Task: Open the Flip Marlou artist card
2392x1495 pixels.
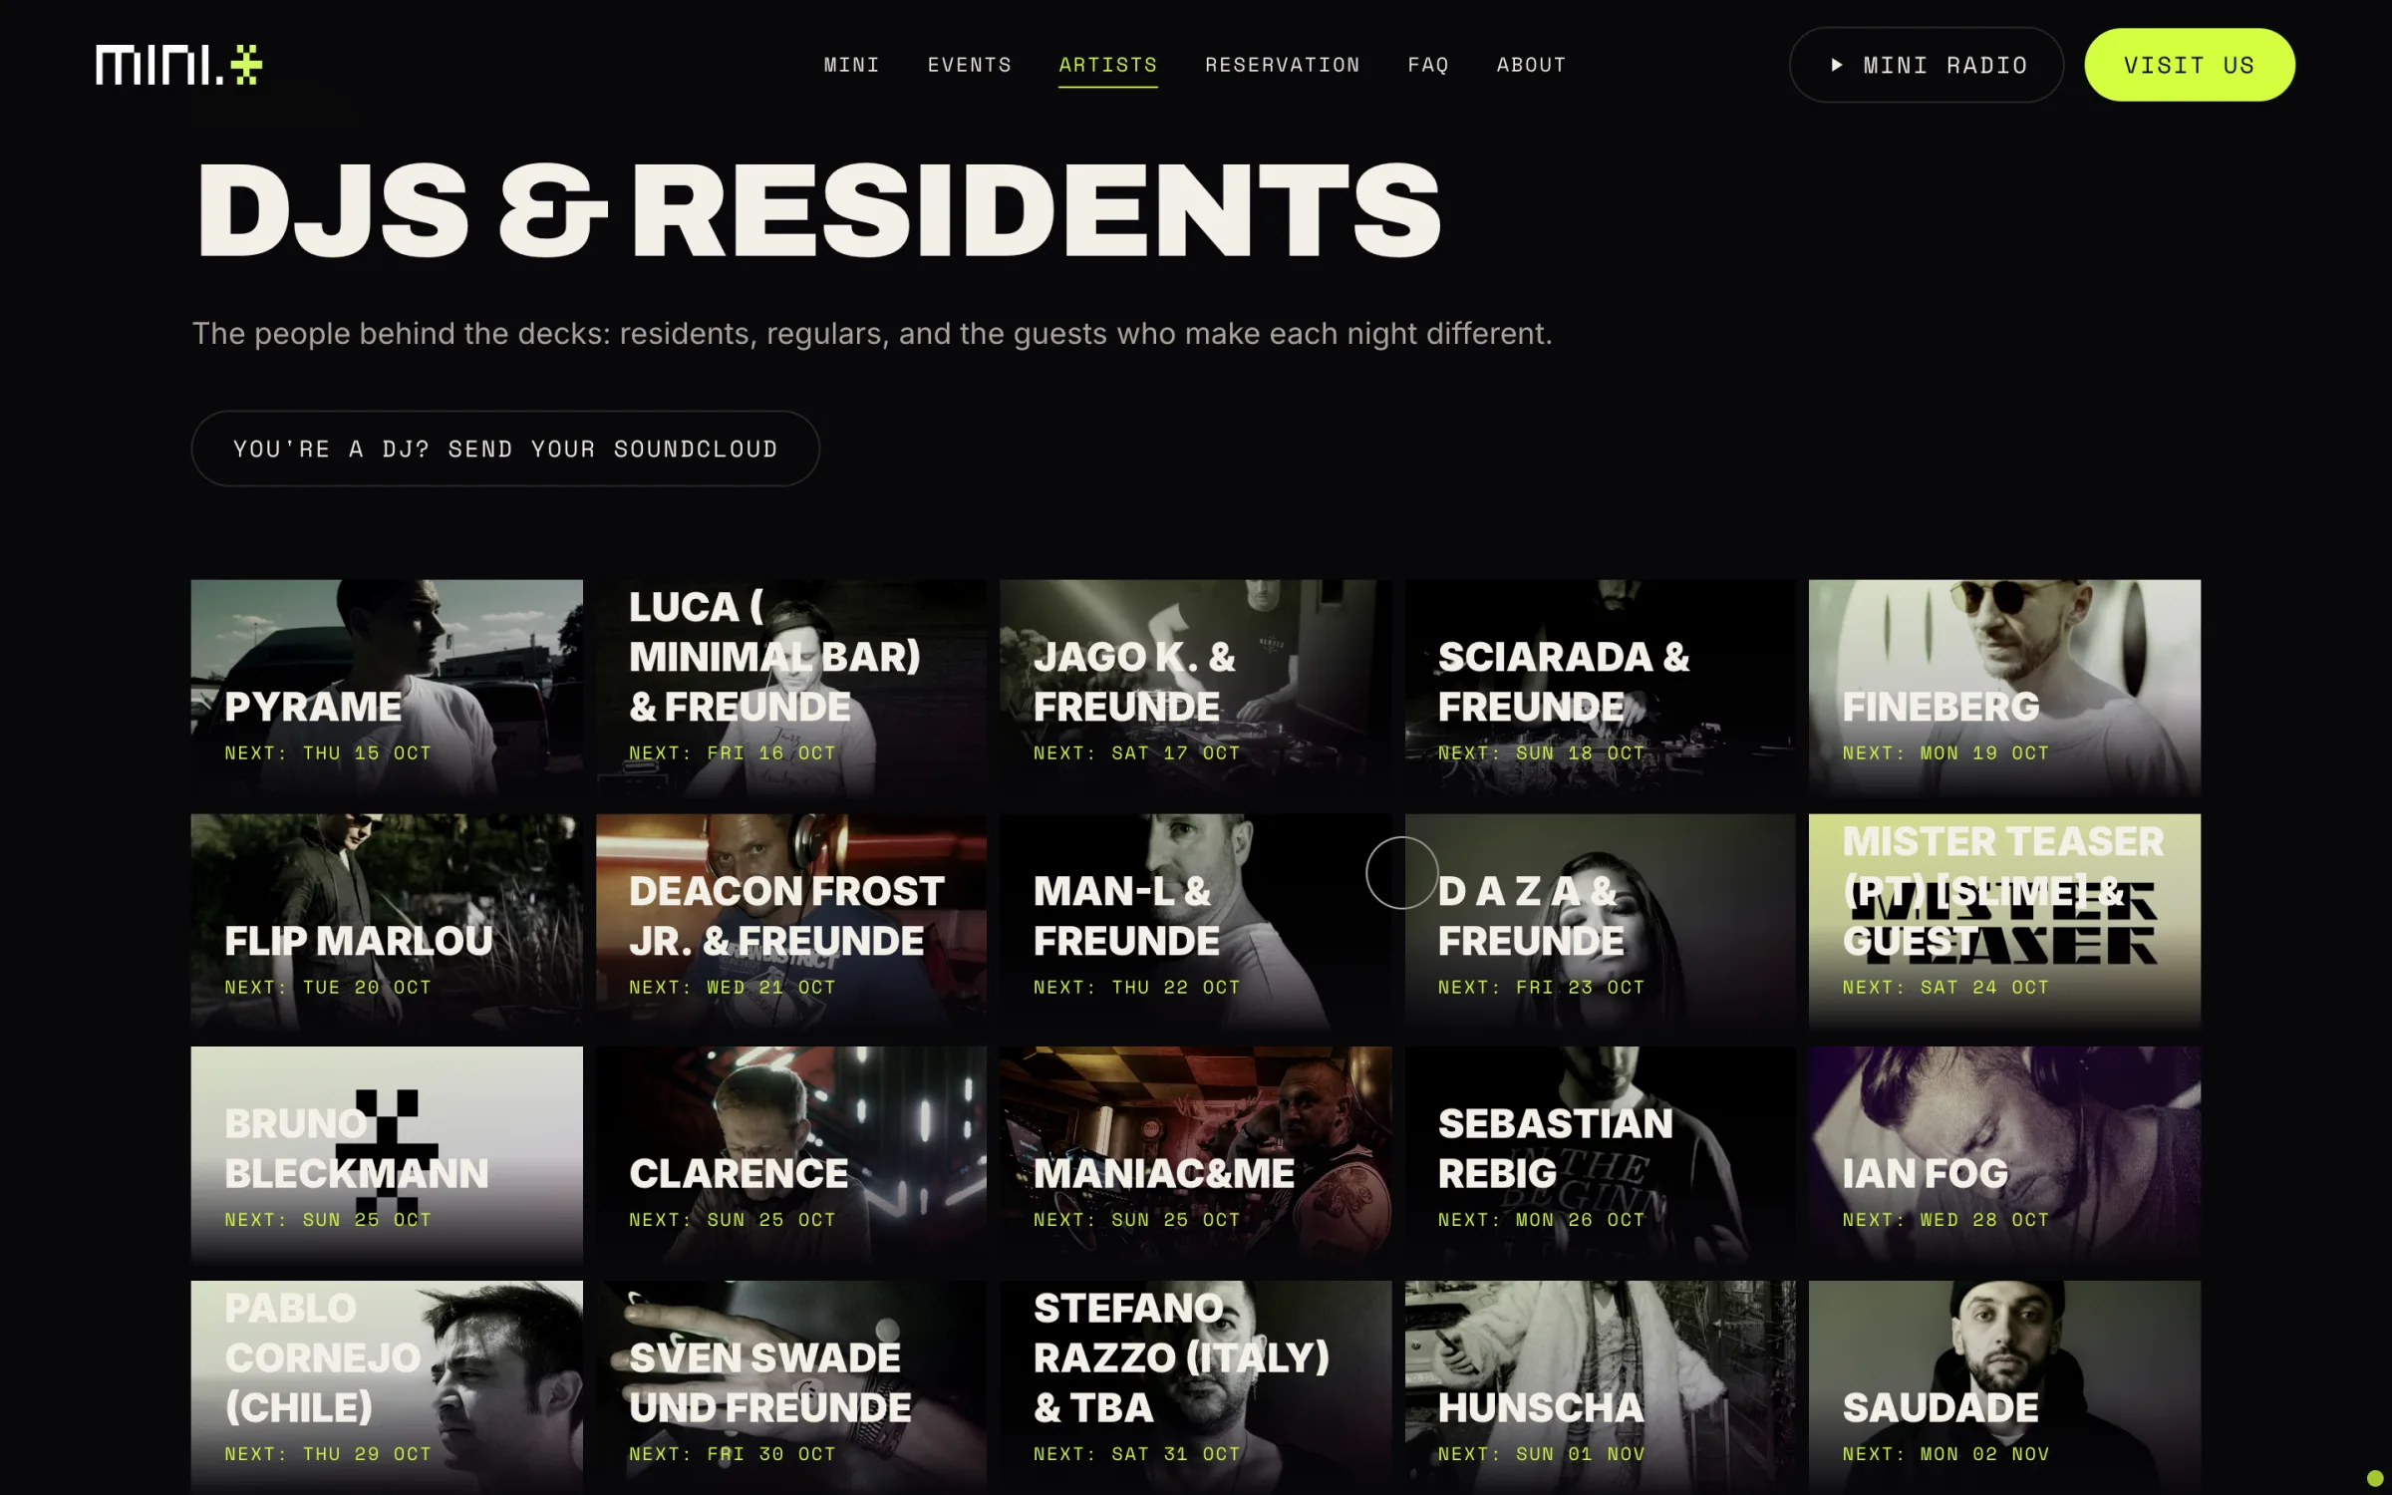Action: point(387,922)
